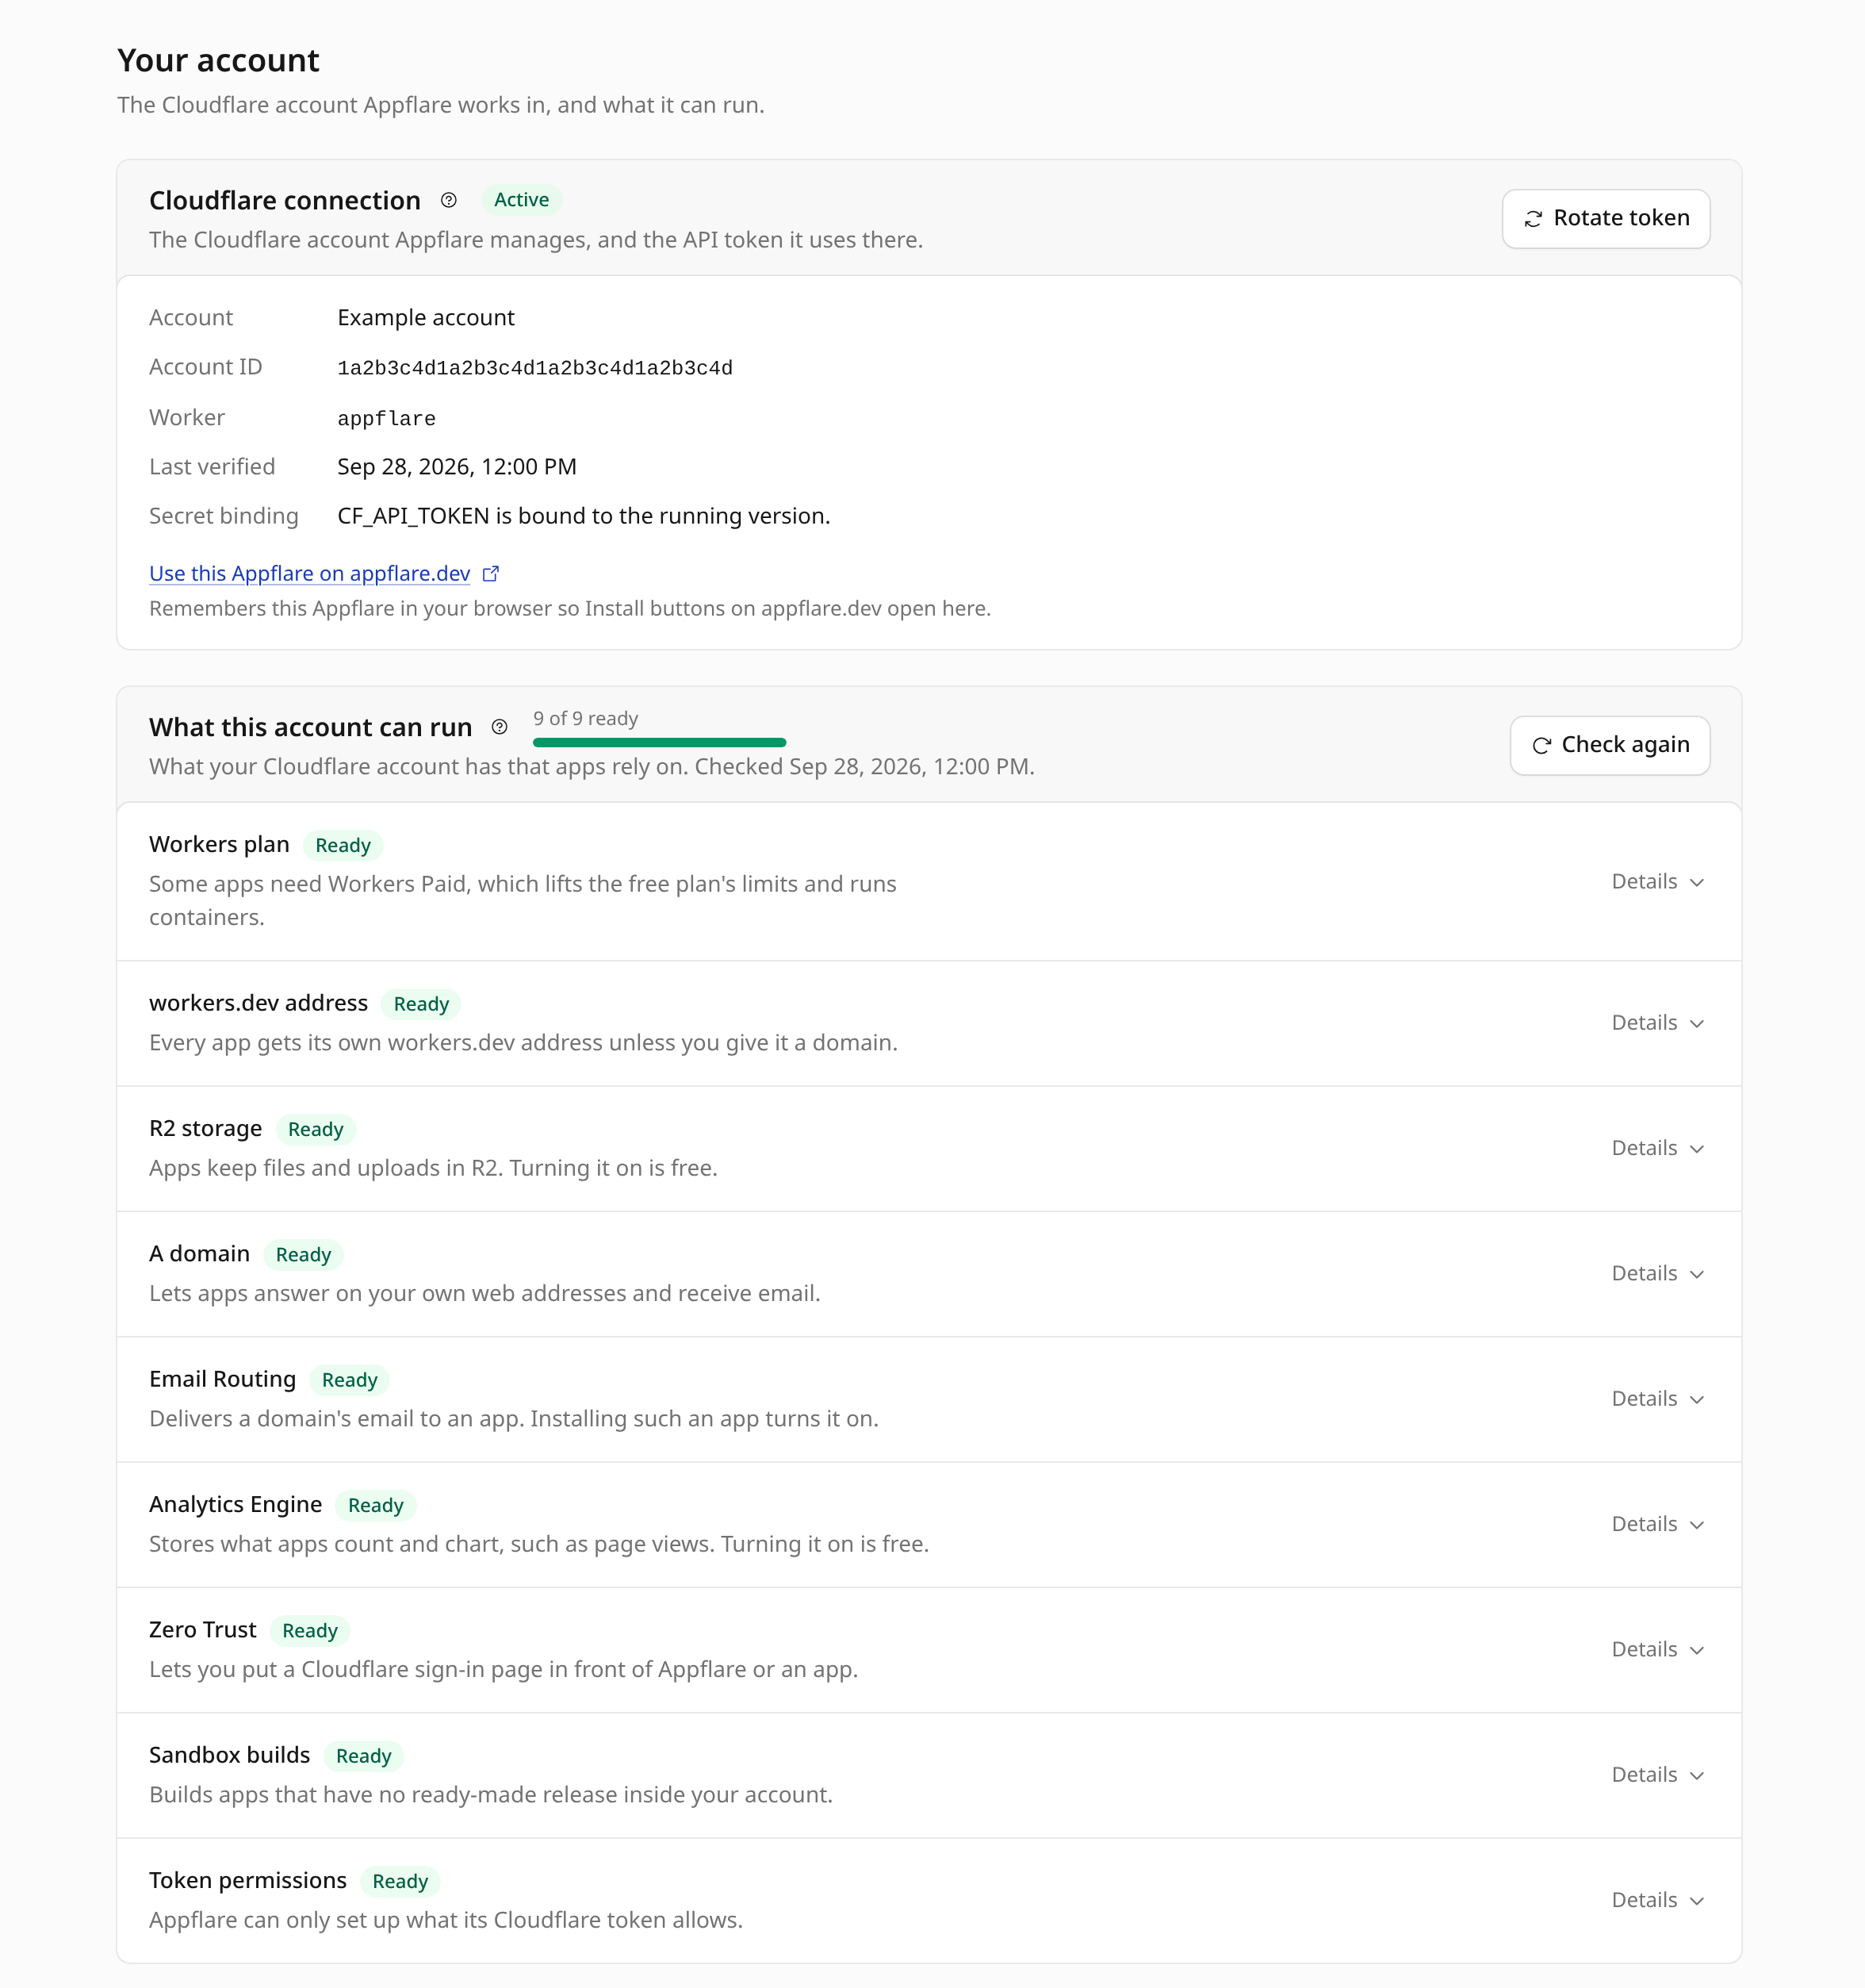Screen dimensions: 1865x1988
Task: Click the Ready badge next to A domain
Action: pos(303,1255)
